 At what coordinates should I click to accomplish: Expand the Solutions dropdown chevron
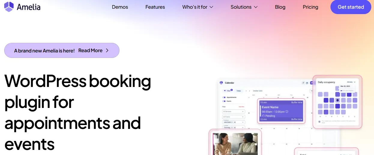[256, 7]
